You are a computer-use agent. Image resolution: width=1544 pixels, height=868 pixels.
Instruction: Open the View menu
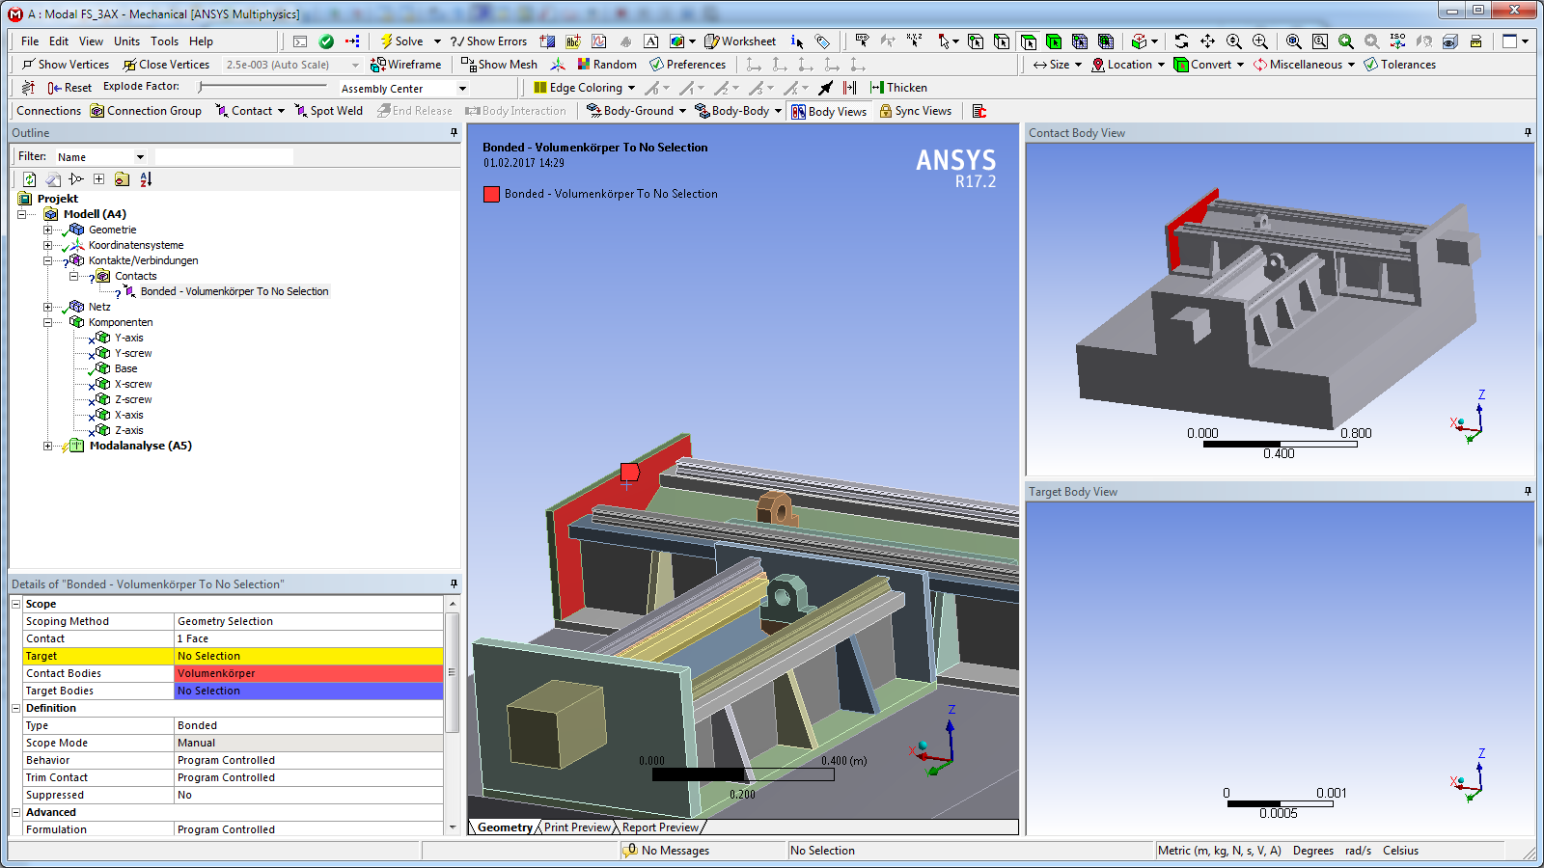click(91, 41)
